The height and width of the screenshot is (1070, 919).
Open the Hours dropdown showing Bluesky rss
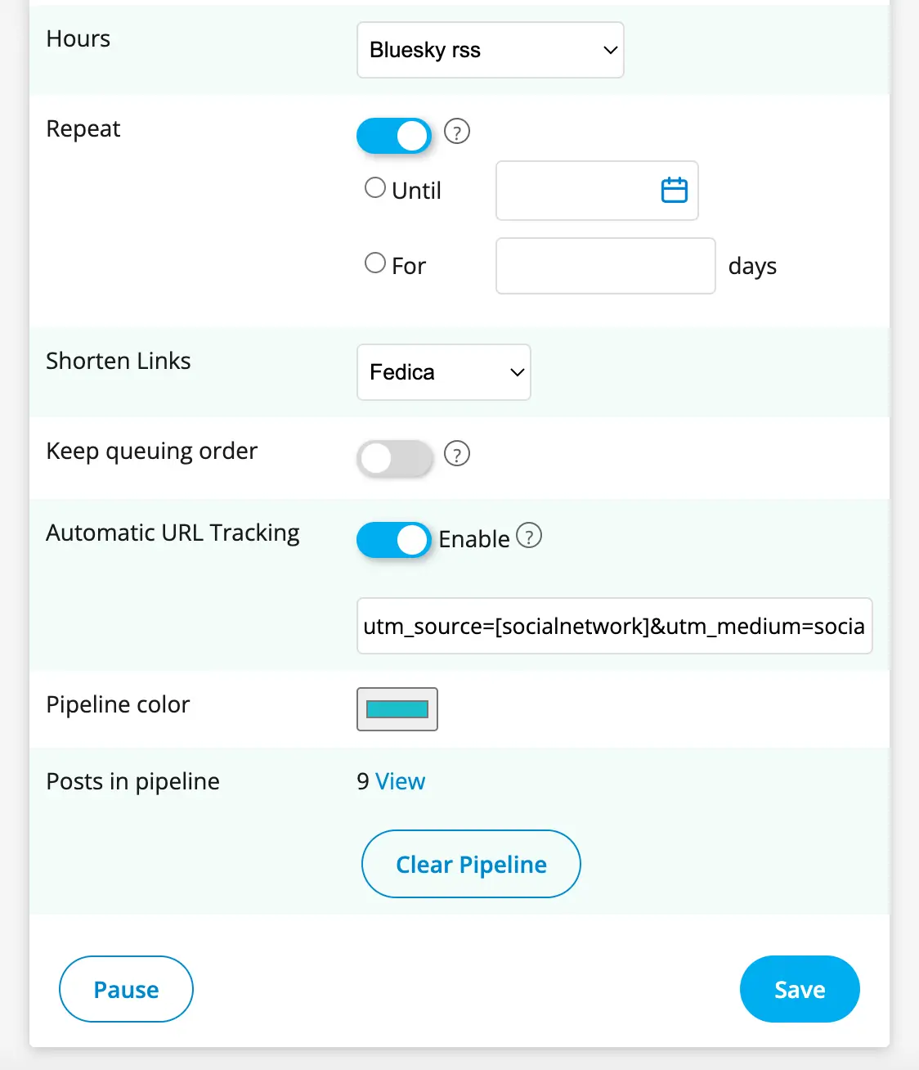pos(491,50)
